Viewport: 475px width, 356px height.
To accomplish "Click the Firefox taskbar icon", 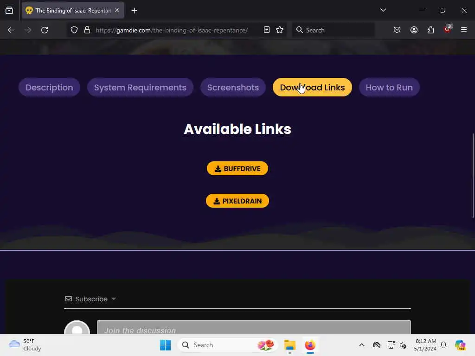I will (x=310, y=345).
